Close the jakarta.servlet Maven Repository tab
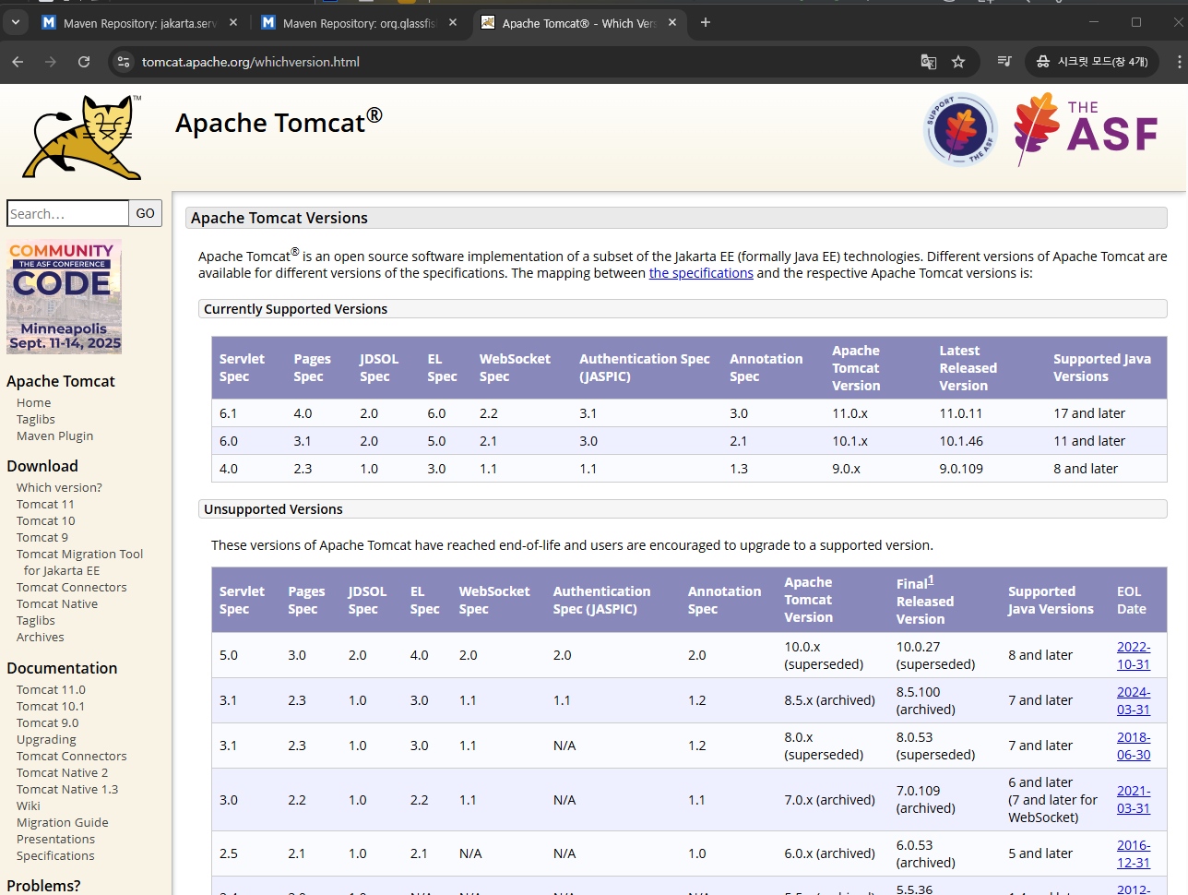1188x895 pixels. click(233, 22)
